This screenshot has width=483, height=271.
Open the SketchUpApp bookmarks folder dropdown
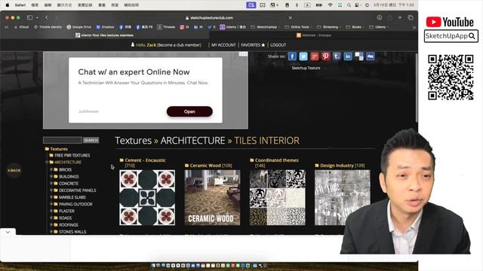[x=266, y=27]
